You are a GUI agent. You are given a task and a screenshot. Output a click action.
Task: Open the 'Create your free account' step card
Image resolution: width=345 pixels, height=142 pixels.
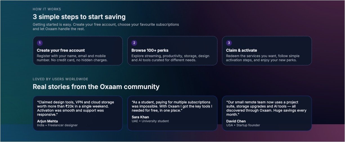click(x=78, y=51)
